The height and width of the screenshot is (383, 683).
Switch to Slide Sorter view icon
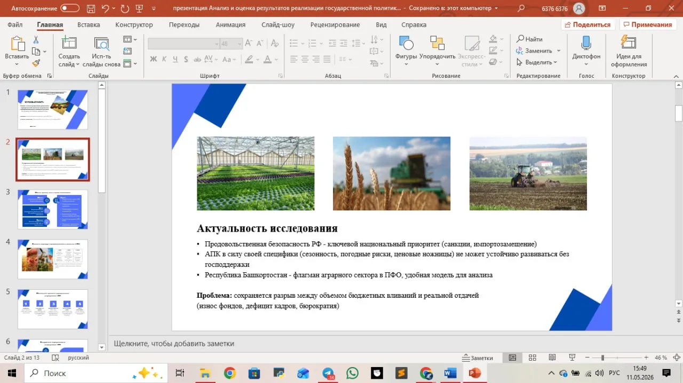(532, 358)
